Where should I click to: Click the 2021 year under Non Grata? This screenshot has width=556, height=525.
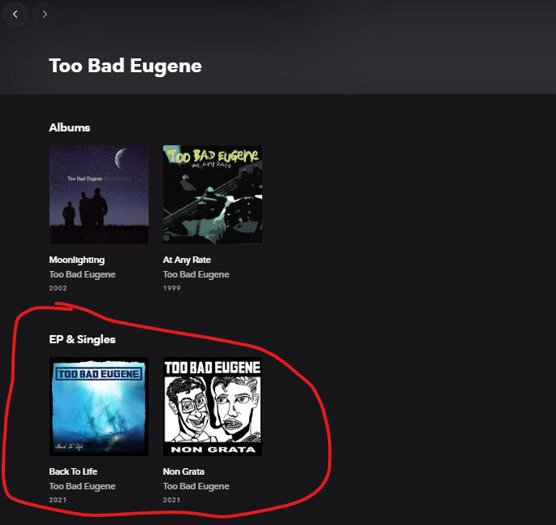pyautogui.click(x=171, y=500)
